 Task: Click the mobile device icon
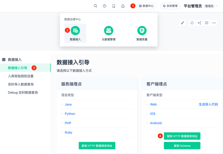pos(114,6)
